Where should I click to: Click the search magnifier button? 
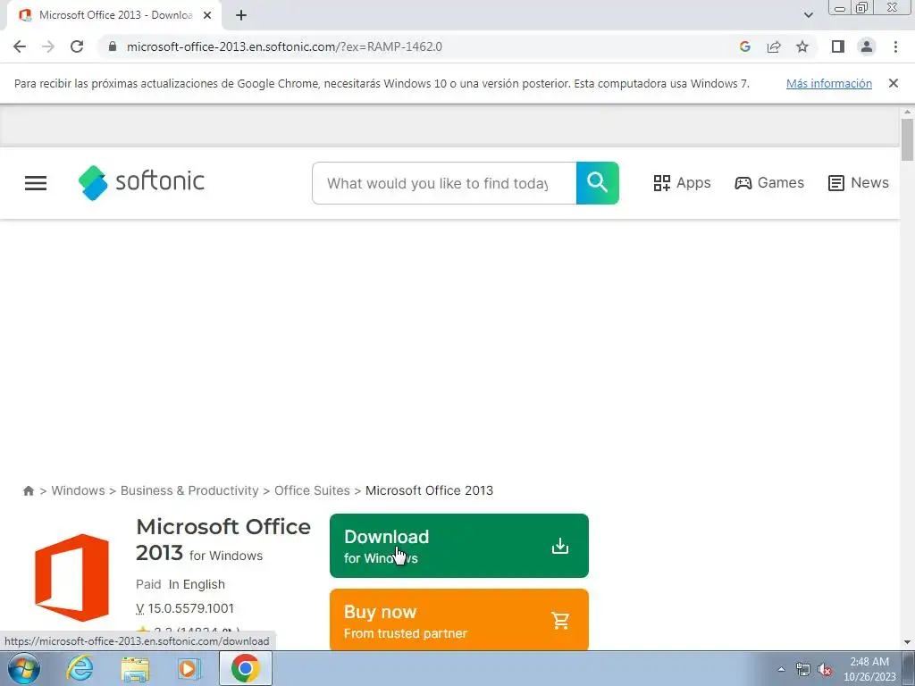pyautogui.click(x=598, y=183)
